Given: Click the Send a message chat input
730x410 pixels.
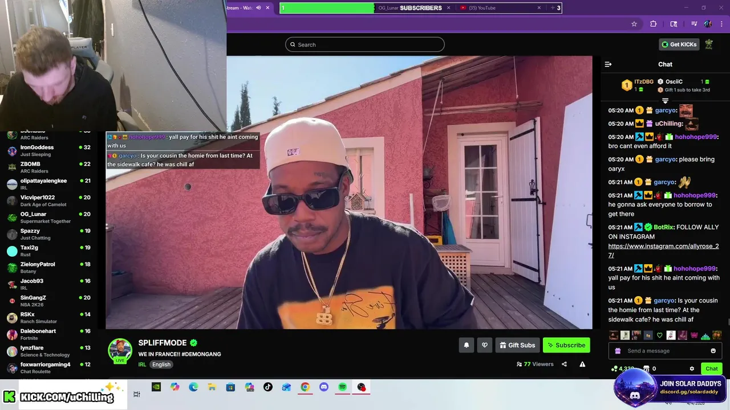Looking at the screenshot, I should [665, 351].
